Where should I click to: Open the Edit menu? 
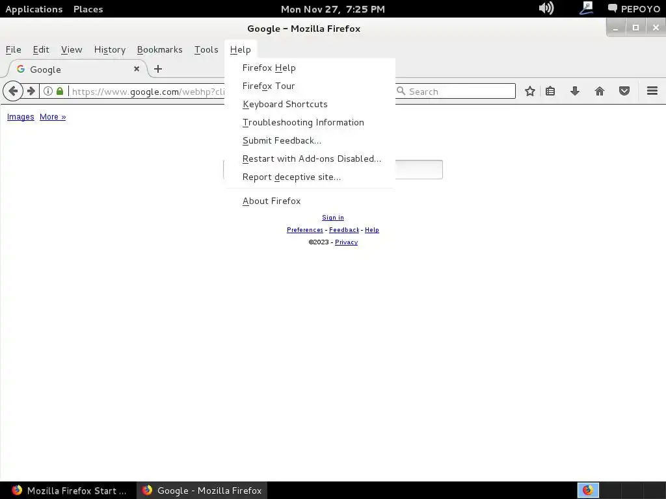(41, 49)
